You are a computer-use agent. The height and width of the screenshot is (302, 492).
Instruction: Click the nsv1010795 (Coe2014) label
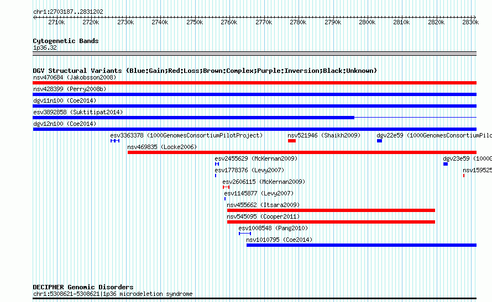click(279, 240)
